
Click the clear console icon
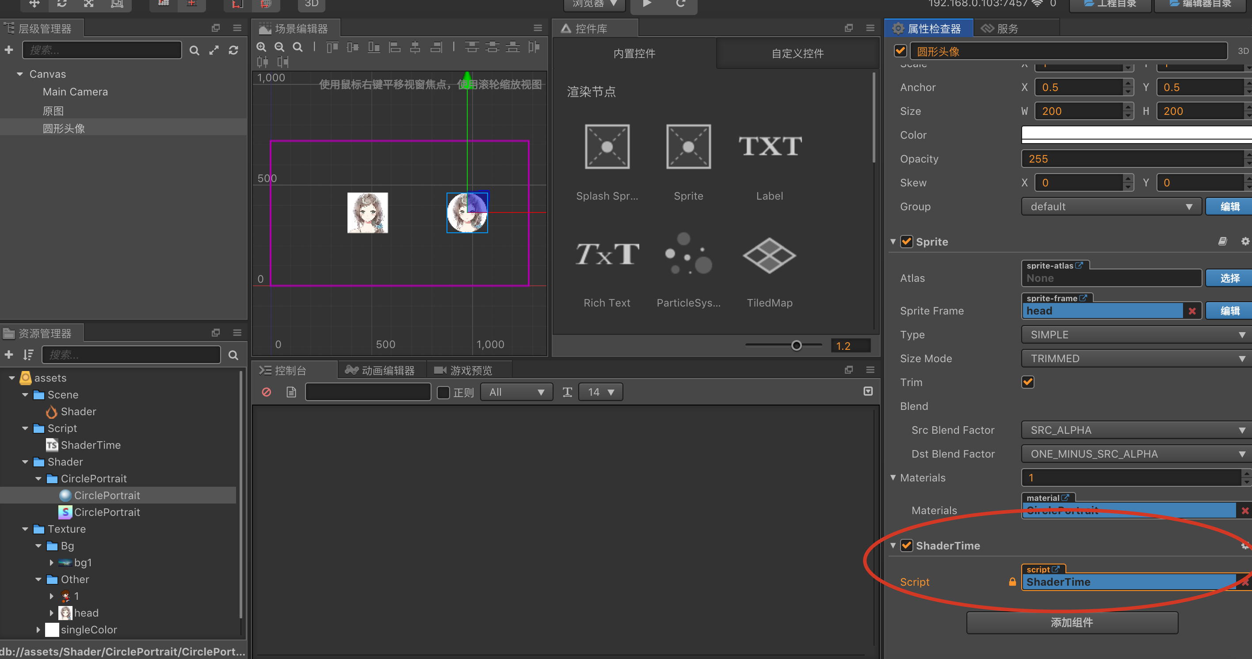point(266,392)
